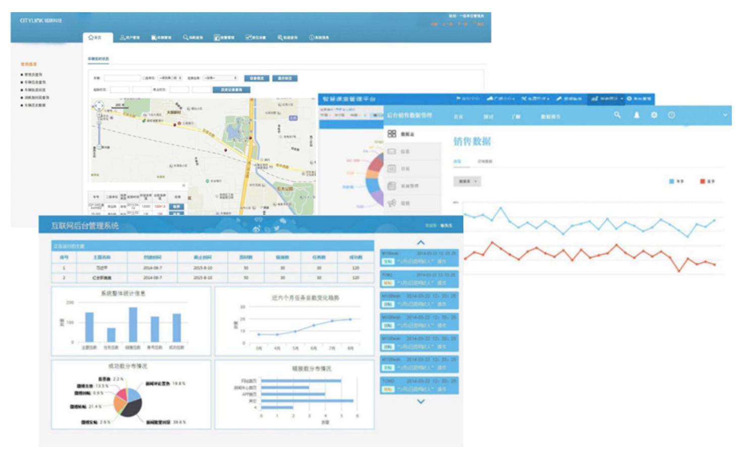Screen dimensions: 744x466
Task: Click the checkmark-box icon tab in CITYLINK navigation
Action: (x=255, y=37)
